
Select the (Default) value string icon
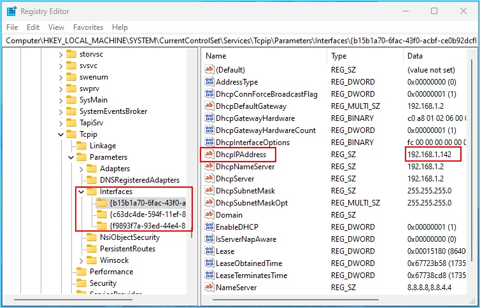point(209,69)
